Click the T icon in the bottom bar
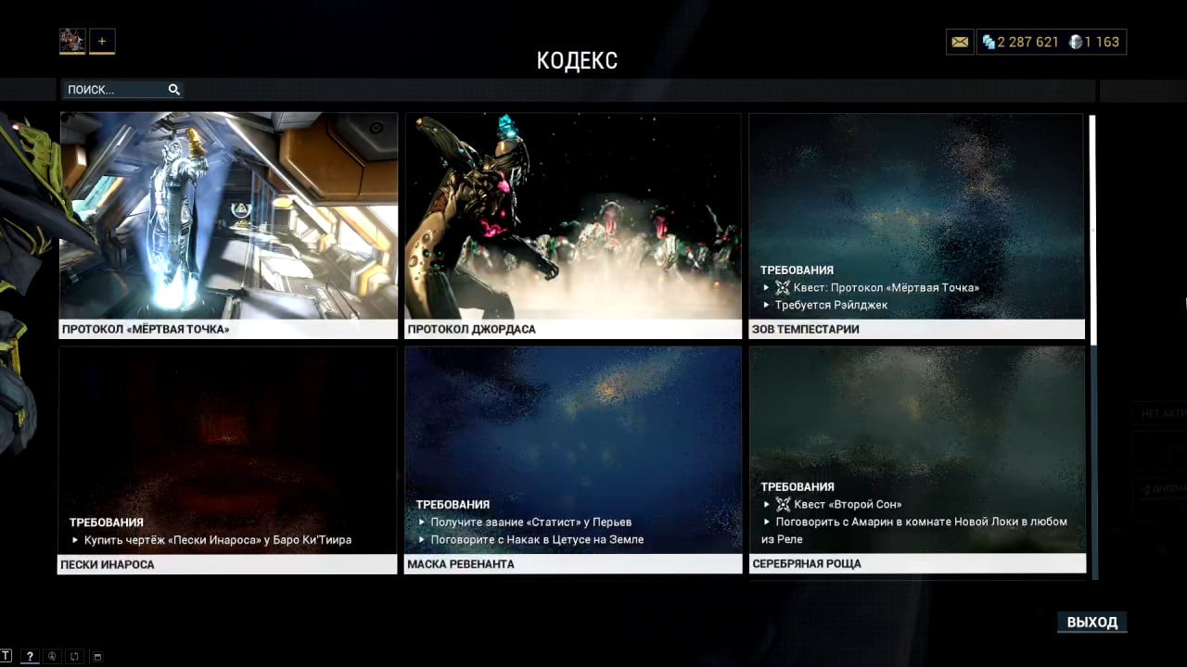 (6, 656)
